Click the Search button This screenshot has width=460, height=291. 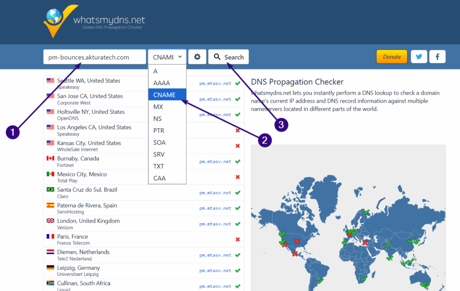click(228, 57)
